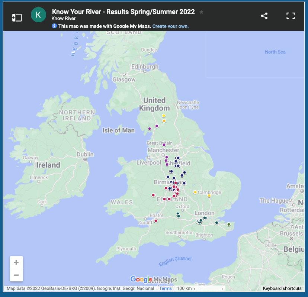The width and height of the screenshot is (308, 297).
Task: Click the Know River 'K' avatar
Action: pos(38,15)
